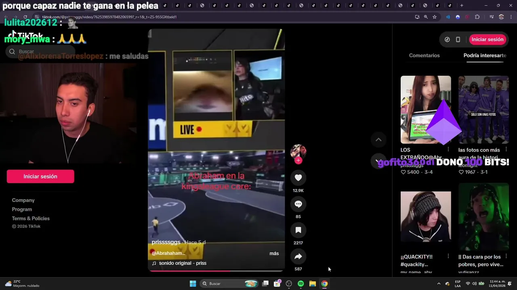The height and width of the screenshot is (290, 517).
Task: Open the 'Das cara por los pobres' thumbnail
Action: (483, 217)
